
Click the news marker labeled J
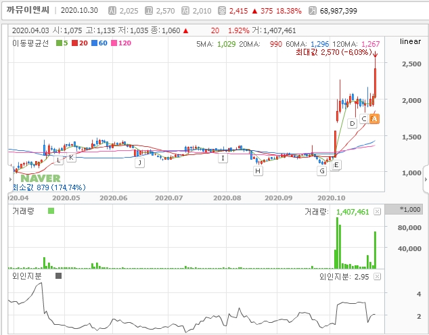(x=140, y=162)
